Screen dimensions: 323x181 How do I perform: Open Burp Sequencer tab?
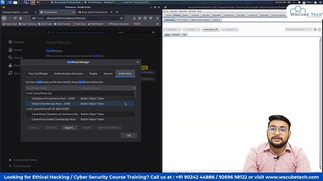click(x=229, y=15)
